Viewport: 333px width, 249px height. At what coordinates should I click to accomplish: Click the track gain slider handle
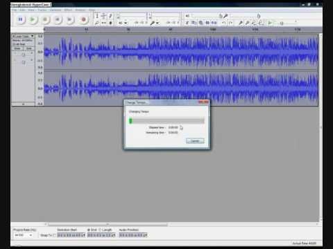[24, 55]
